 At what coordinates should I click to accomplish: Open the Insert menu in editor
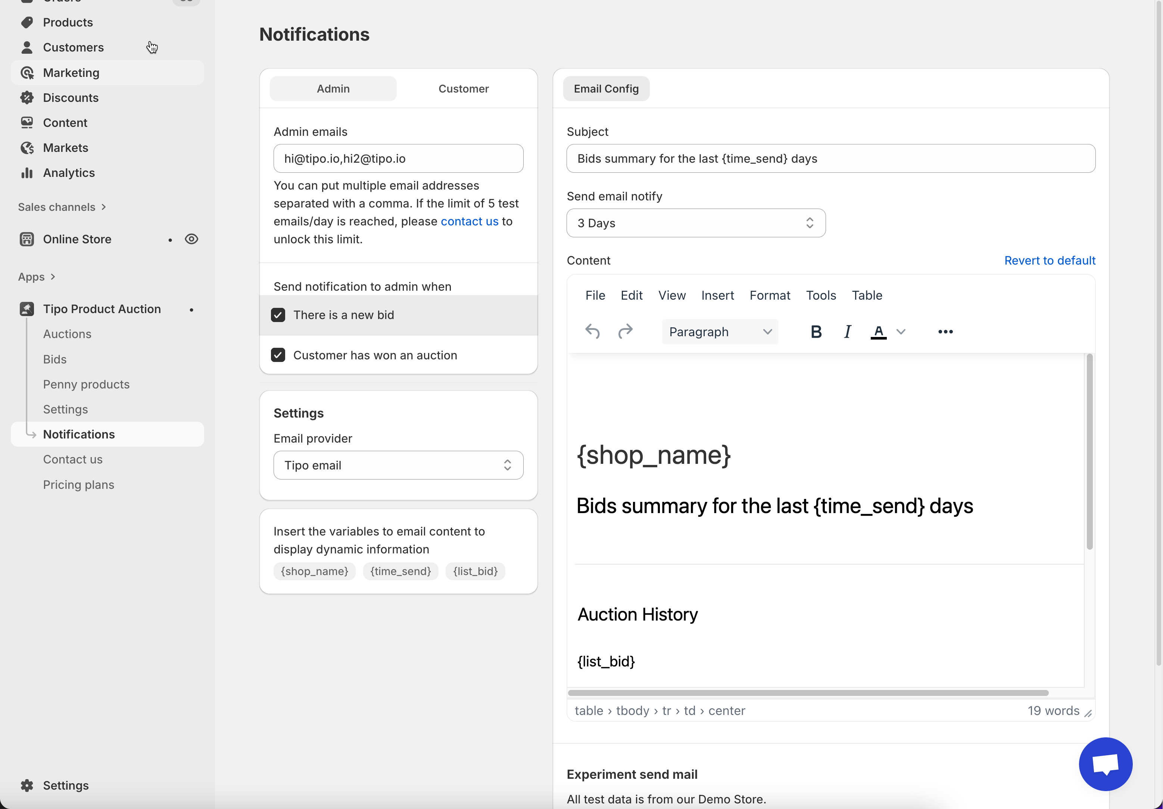point(717,295)
